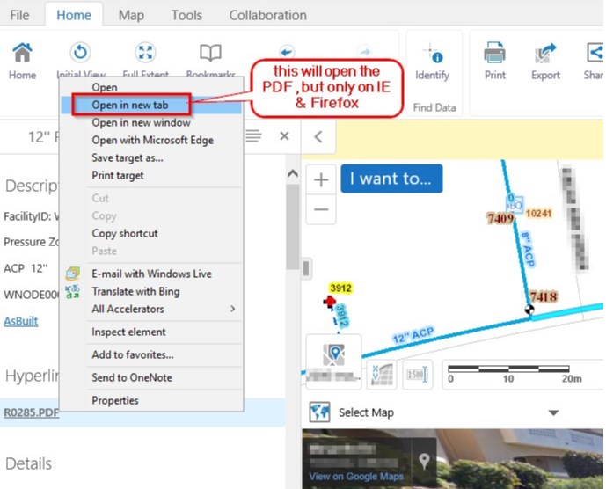
Task: Click View on Google Maps link
Action: 356,476
